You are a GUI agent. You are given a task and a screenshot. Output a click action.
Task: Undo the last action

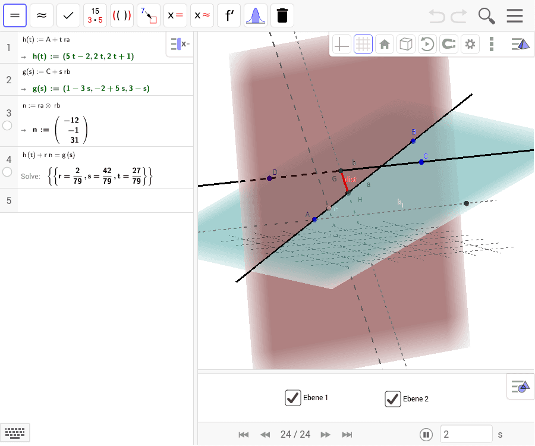[x=437, y=15]
